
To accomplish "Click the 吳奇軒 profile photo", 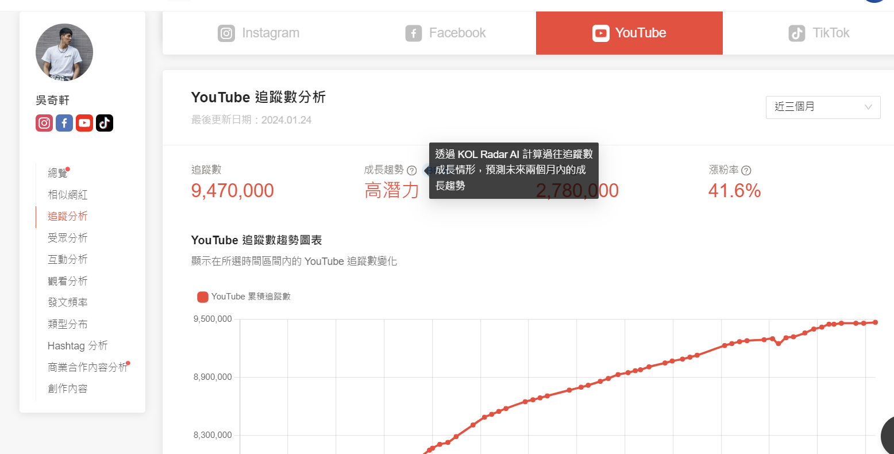I will coord(64,52).
